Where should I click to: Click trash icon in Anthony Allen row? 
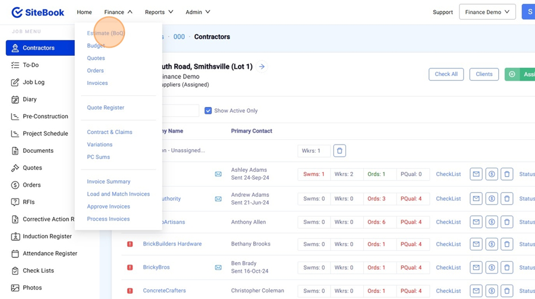click(x=506, y=222)
